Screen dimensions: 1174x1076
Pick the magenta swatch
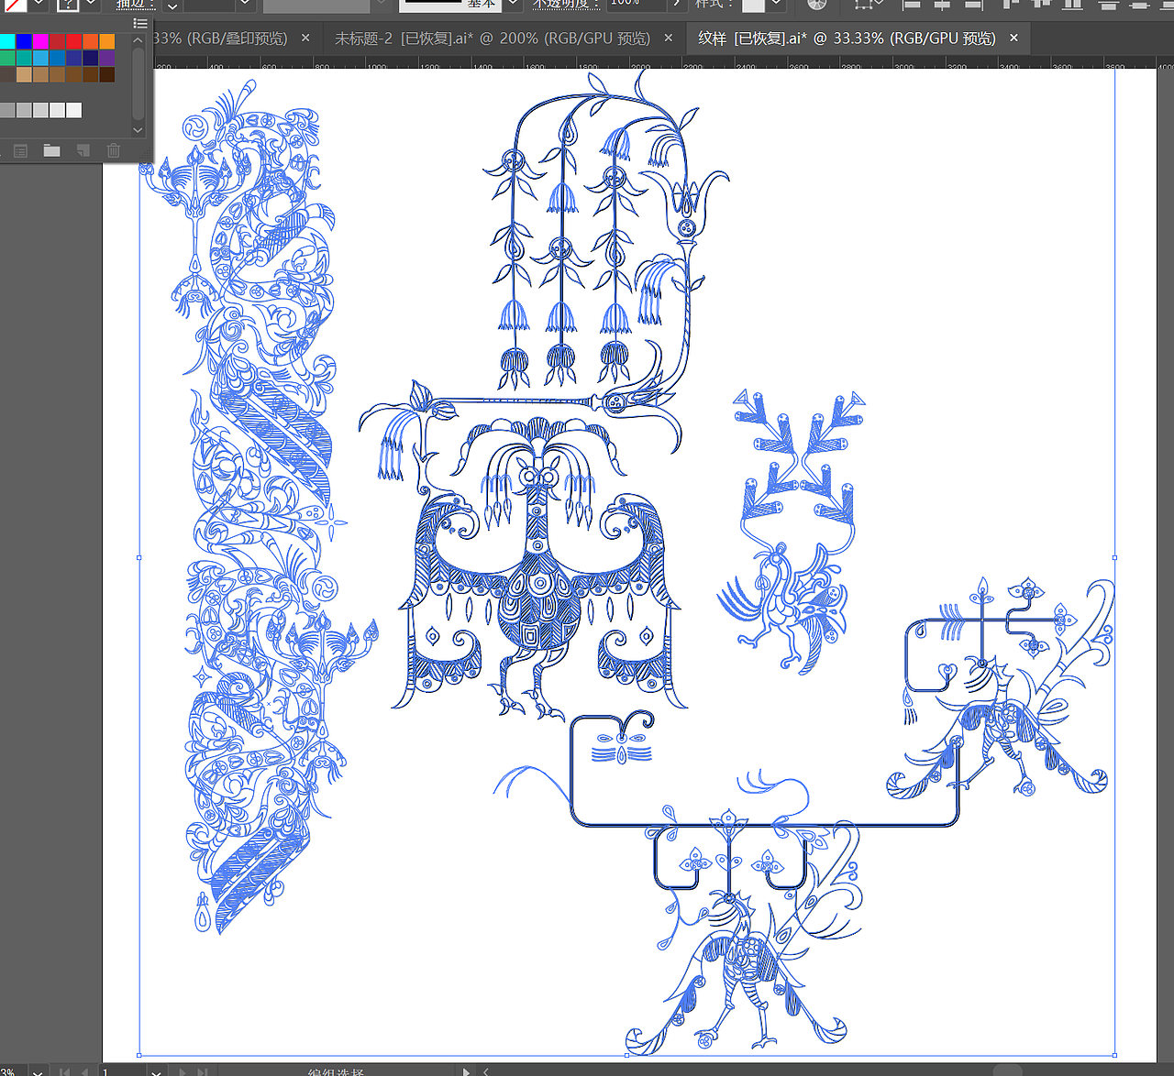(40, 41)
